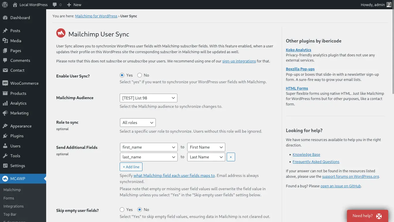Open the Mailchimp submenu item
The image size is (394, 222).
coord(12,190)
